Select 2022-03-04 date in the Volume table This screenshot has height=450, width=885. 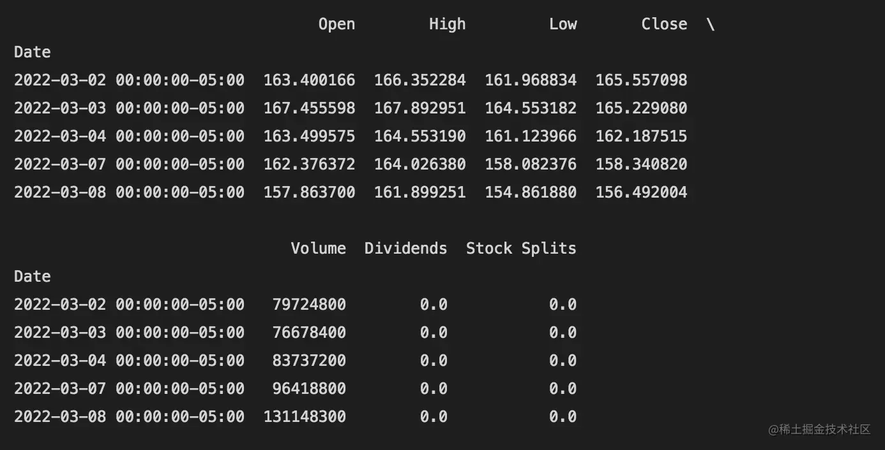point(129,361)
